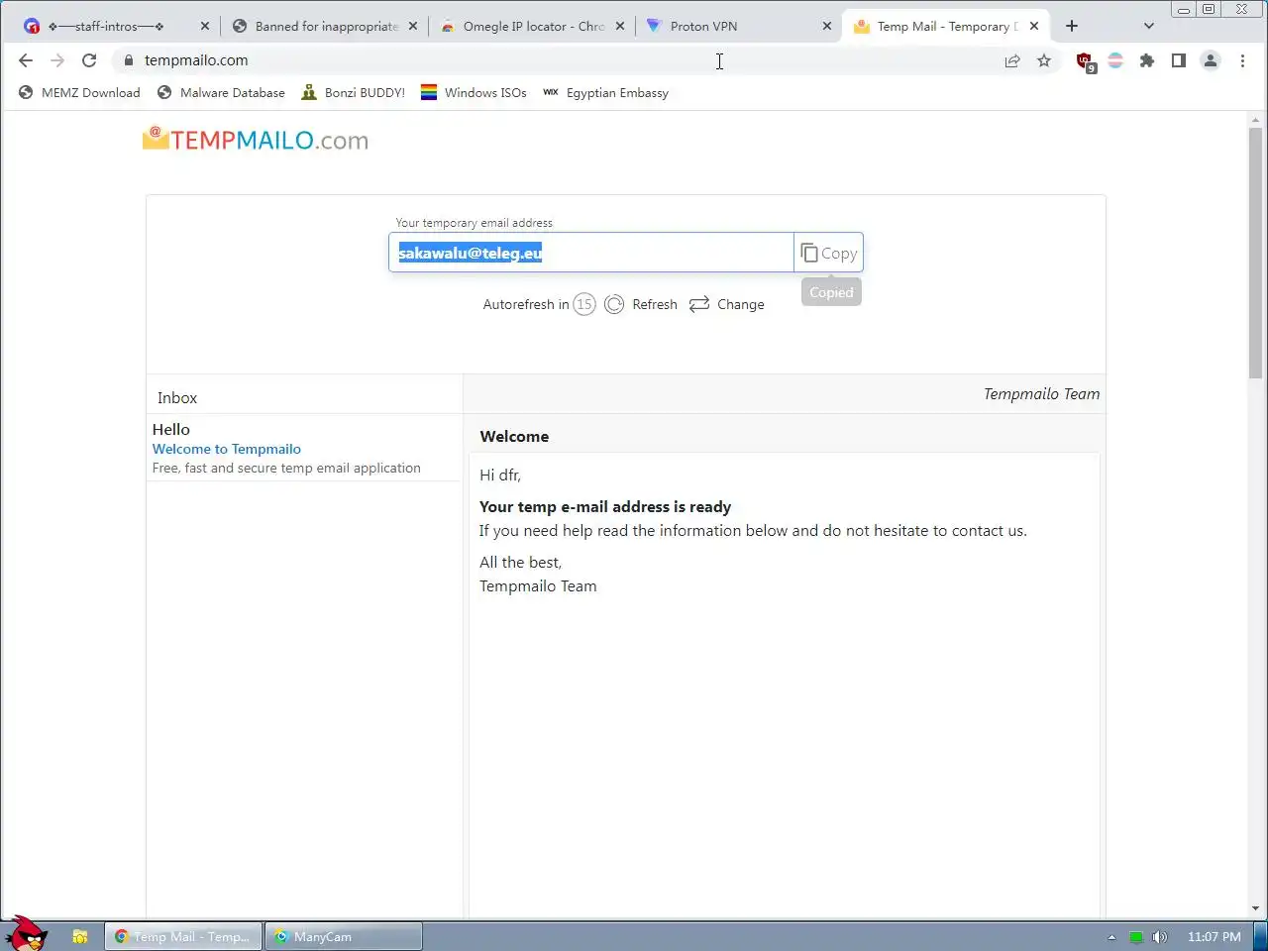The height and width of the screenshot is (951, 1268).
Task: Close the staff-intros tab
Action: point(205,27)
